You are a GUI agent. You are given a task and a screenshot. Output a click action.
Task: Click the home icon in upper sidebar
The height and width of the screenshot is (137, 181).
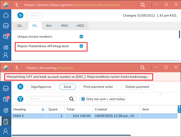(x=6, y=15)
